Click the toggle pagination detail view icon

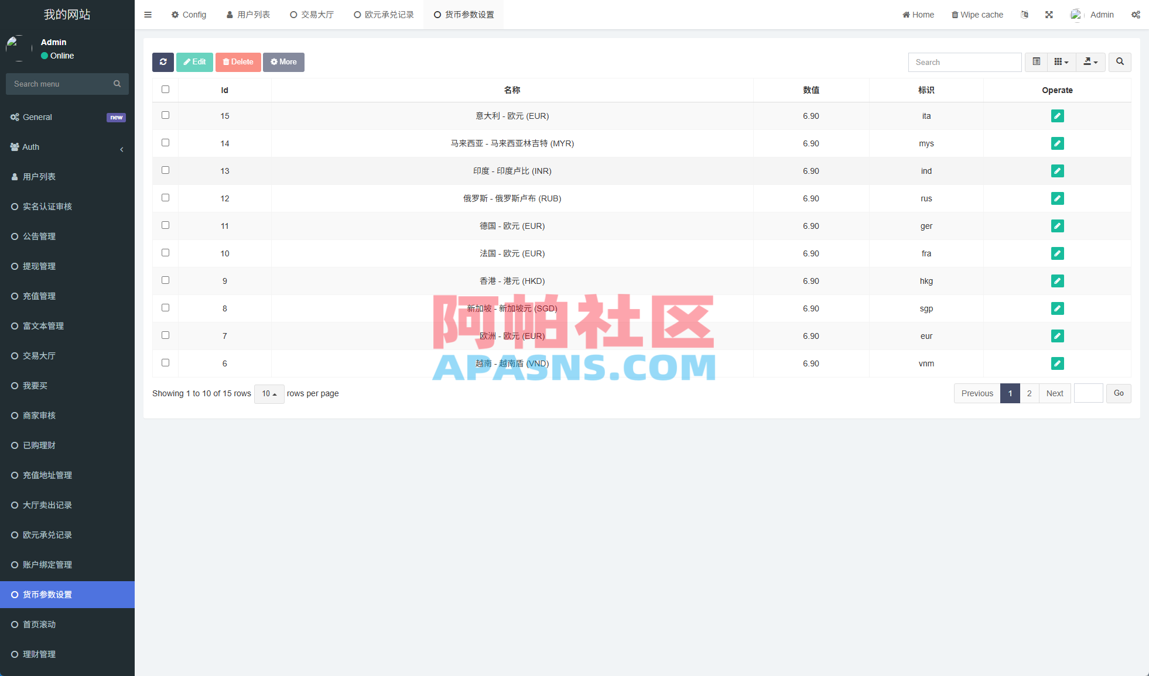1035,62
